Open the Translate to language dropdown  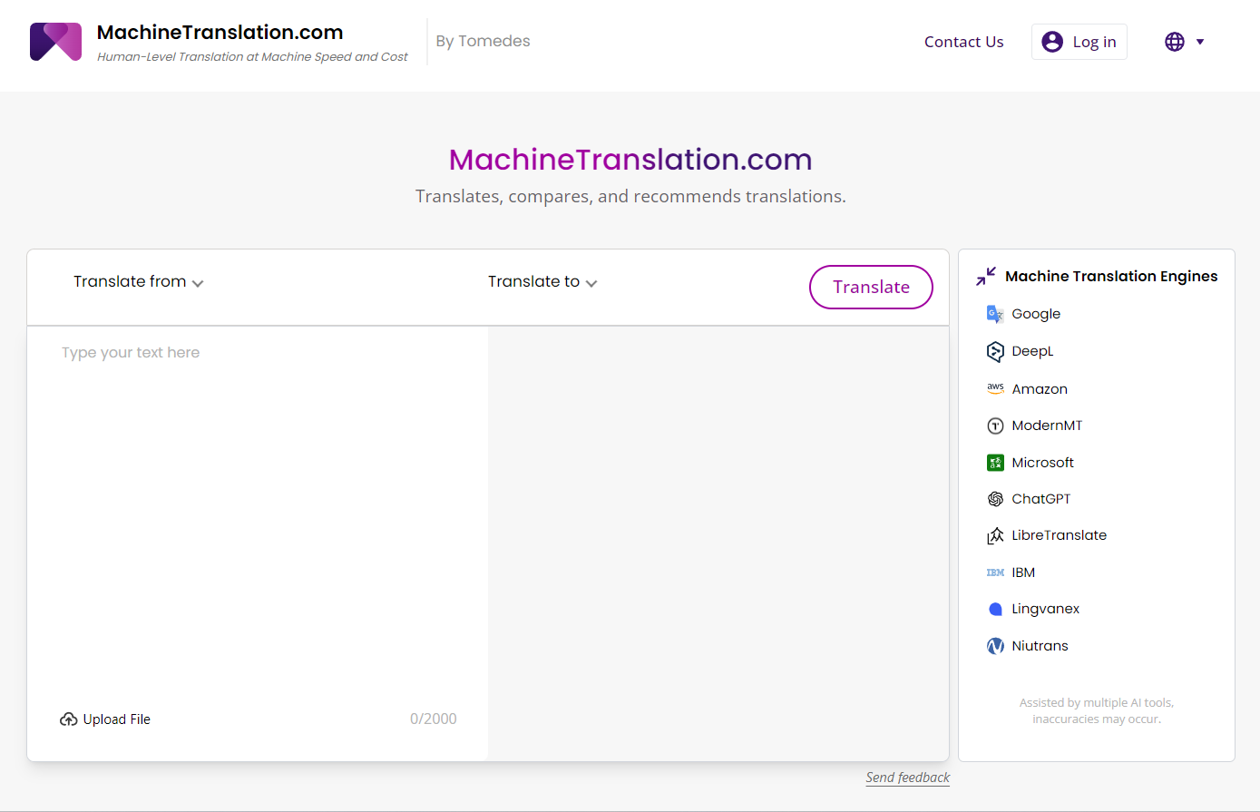(542, 282)
